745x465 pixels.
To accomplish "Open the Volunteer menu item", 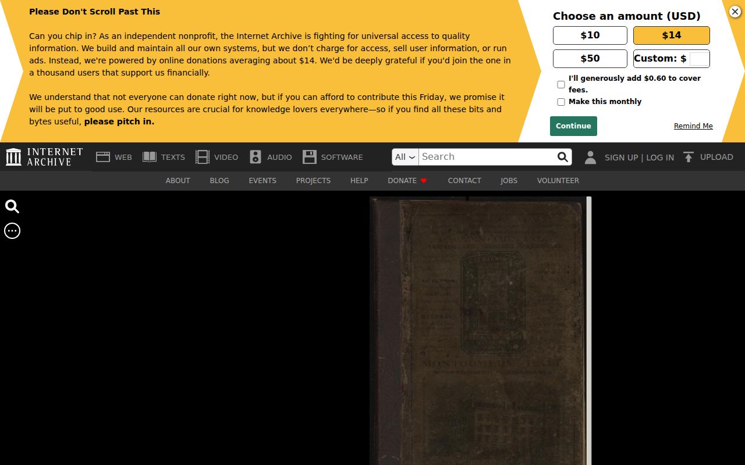I will (x=558, y=181).
